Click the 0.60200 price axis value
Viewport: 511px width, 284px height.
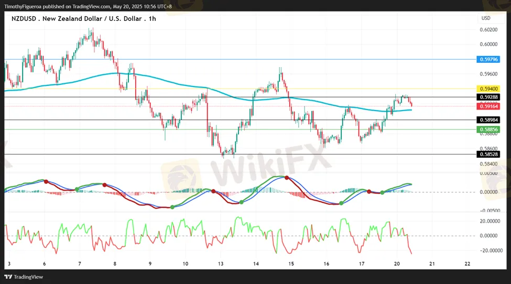click(488, 30)
